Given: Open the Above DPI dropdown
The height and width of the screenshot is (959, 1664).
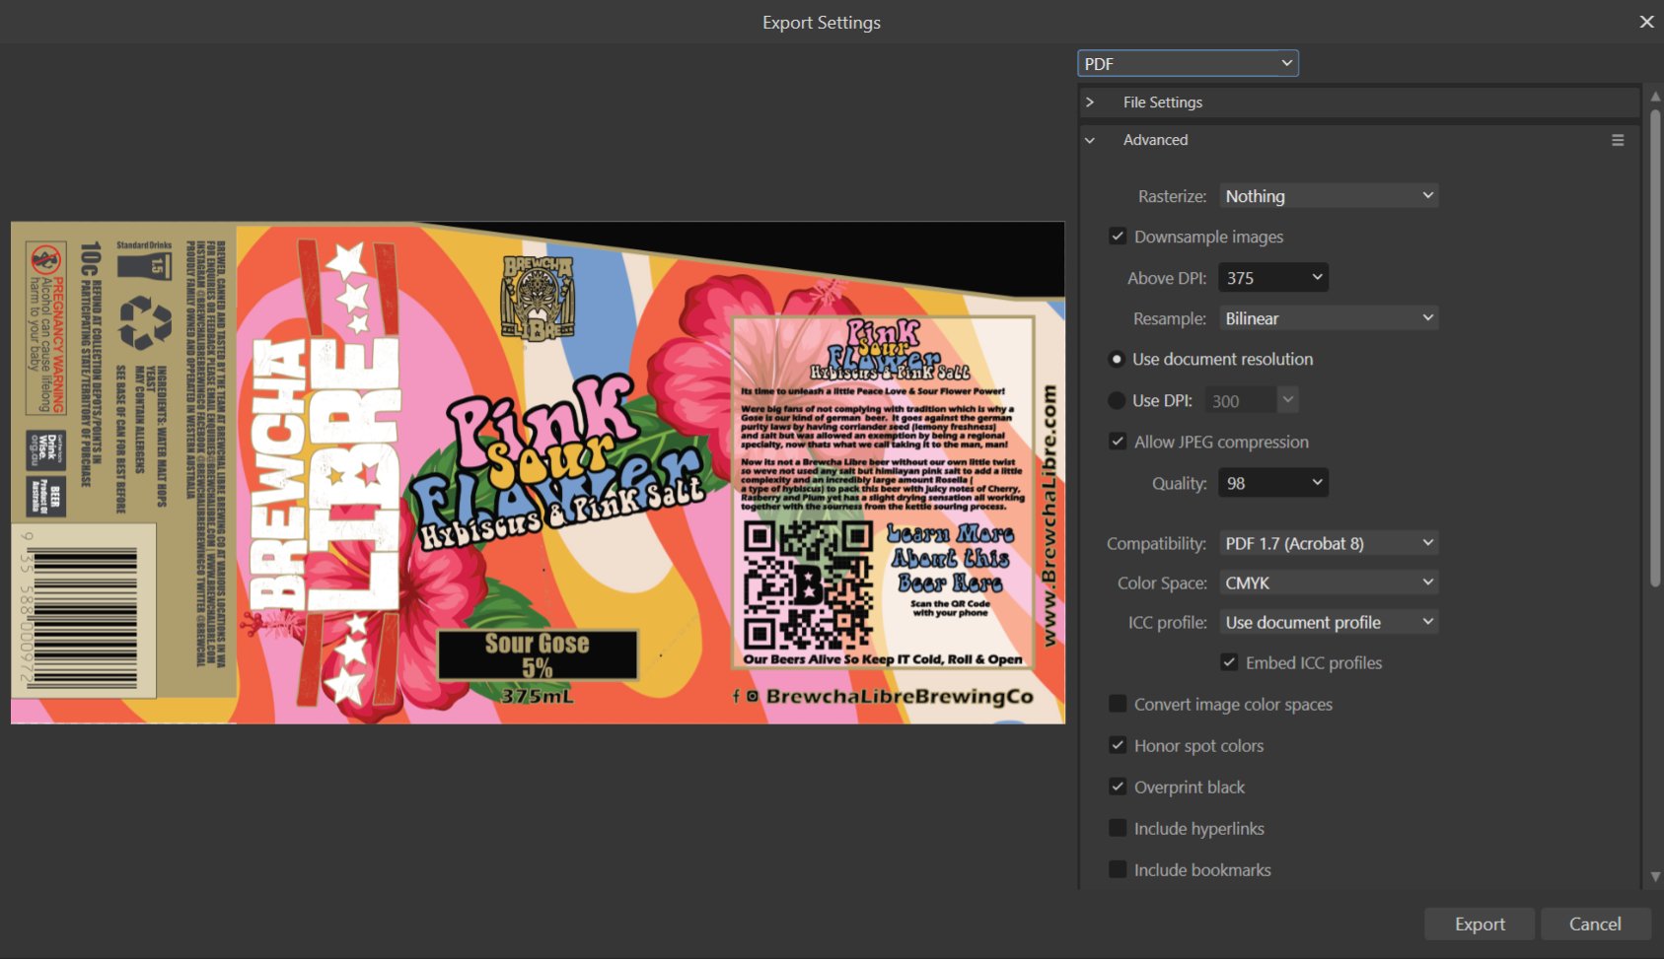Looking at the screenshot, I should 1273,278.
